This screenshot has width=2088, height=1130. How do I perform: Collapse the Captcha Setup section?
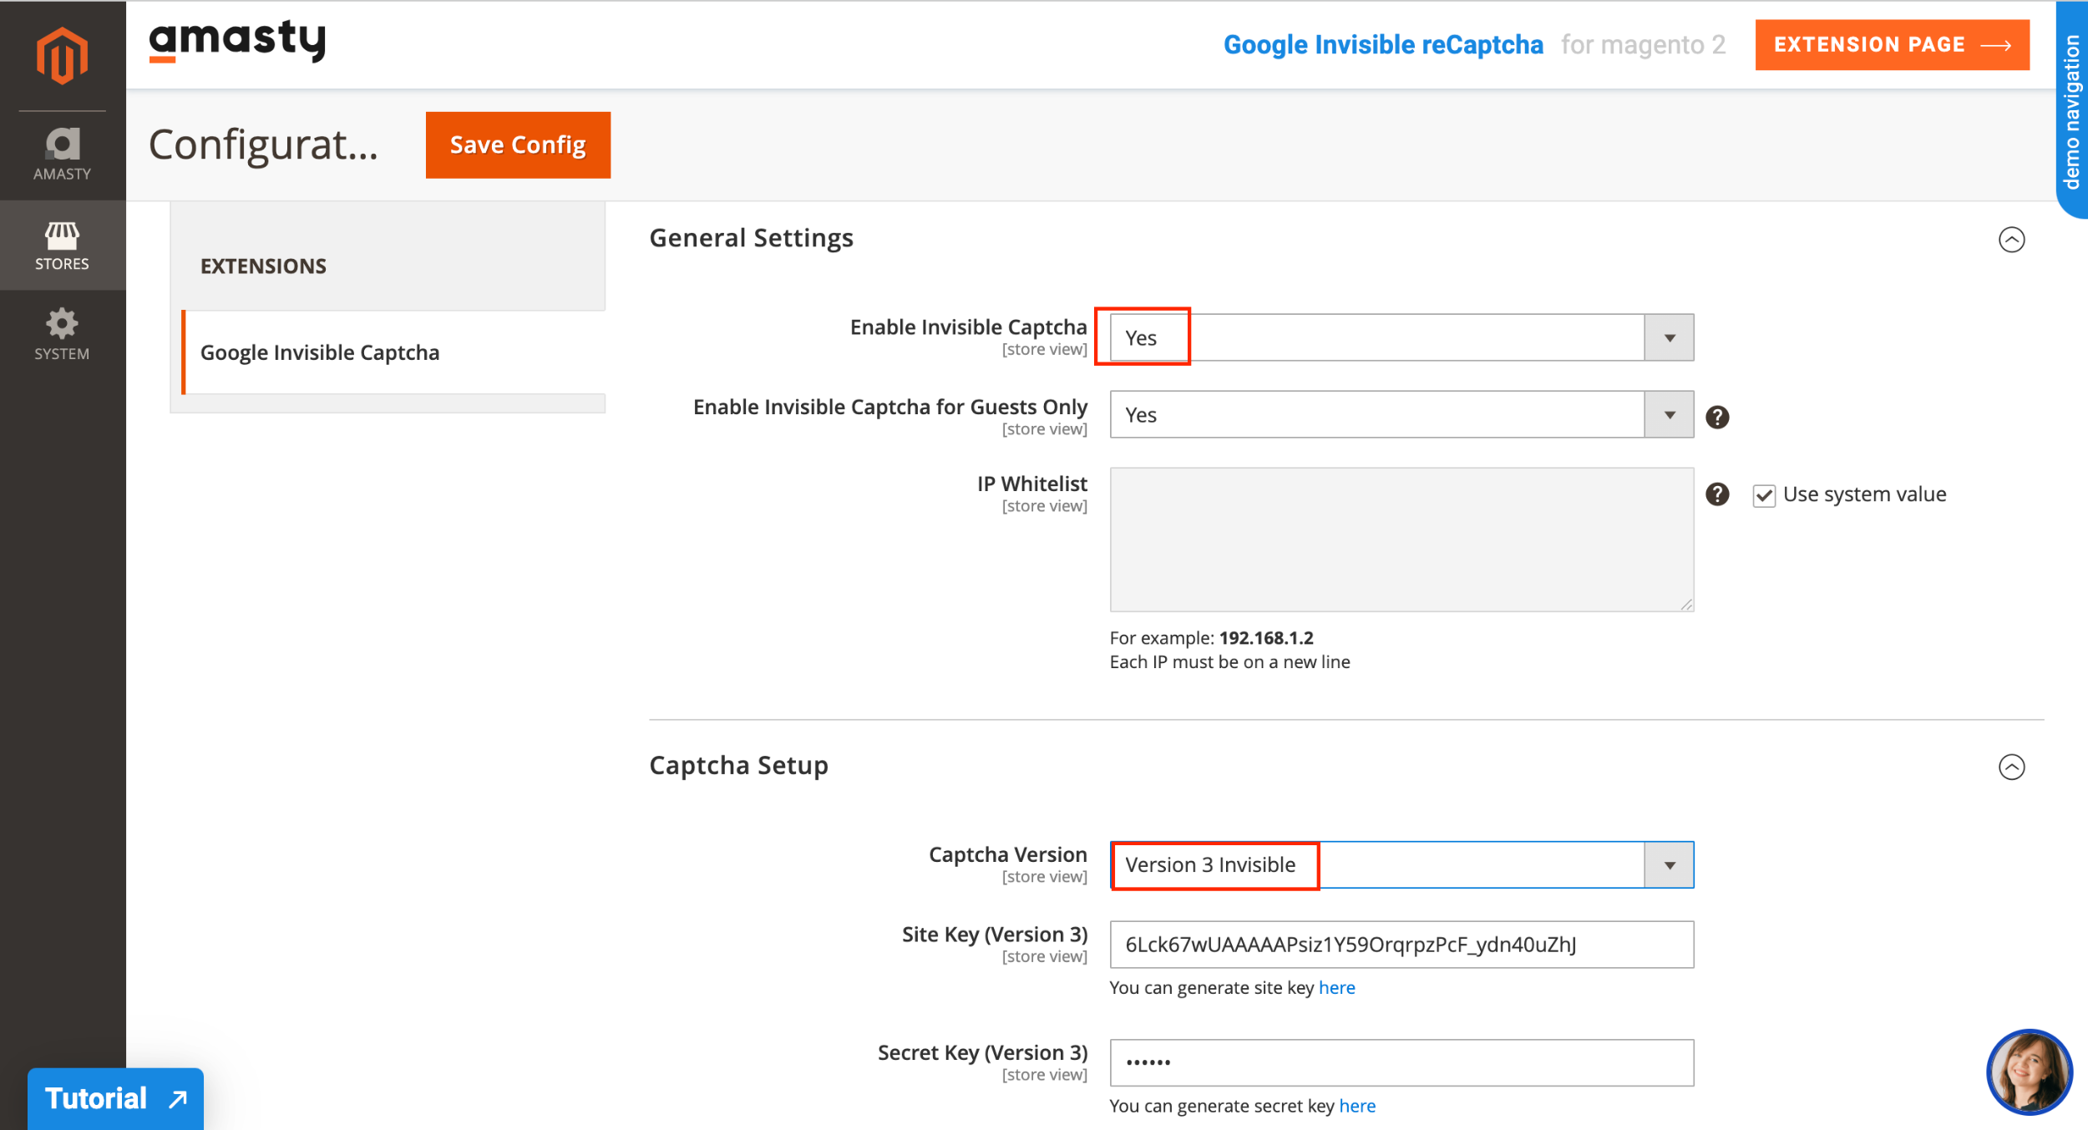coord(2013,766)
